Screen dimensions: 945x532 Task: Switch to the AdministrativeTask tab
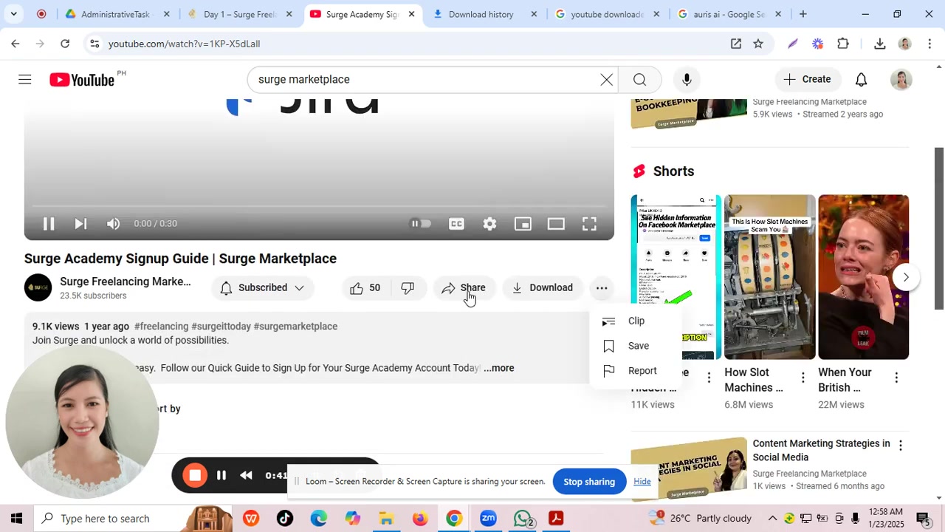pyautogui.click(x=117, y=14)
